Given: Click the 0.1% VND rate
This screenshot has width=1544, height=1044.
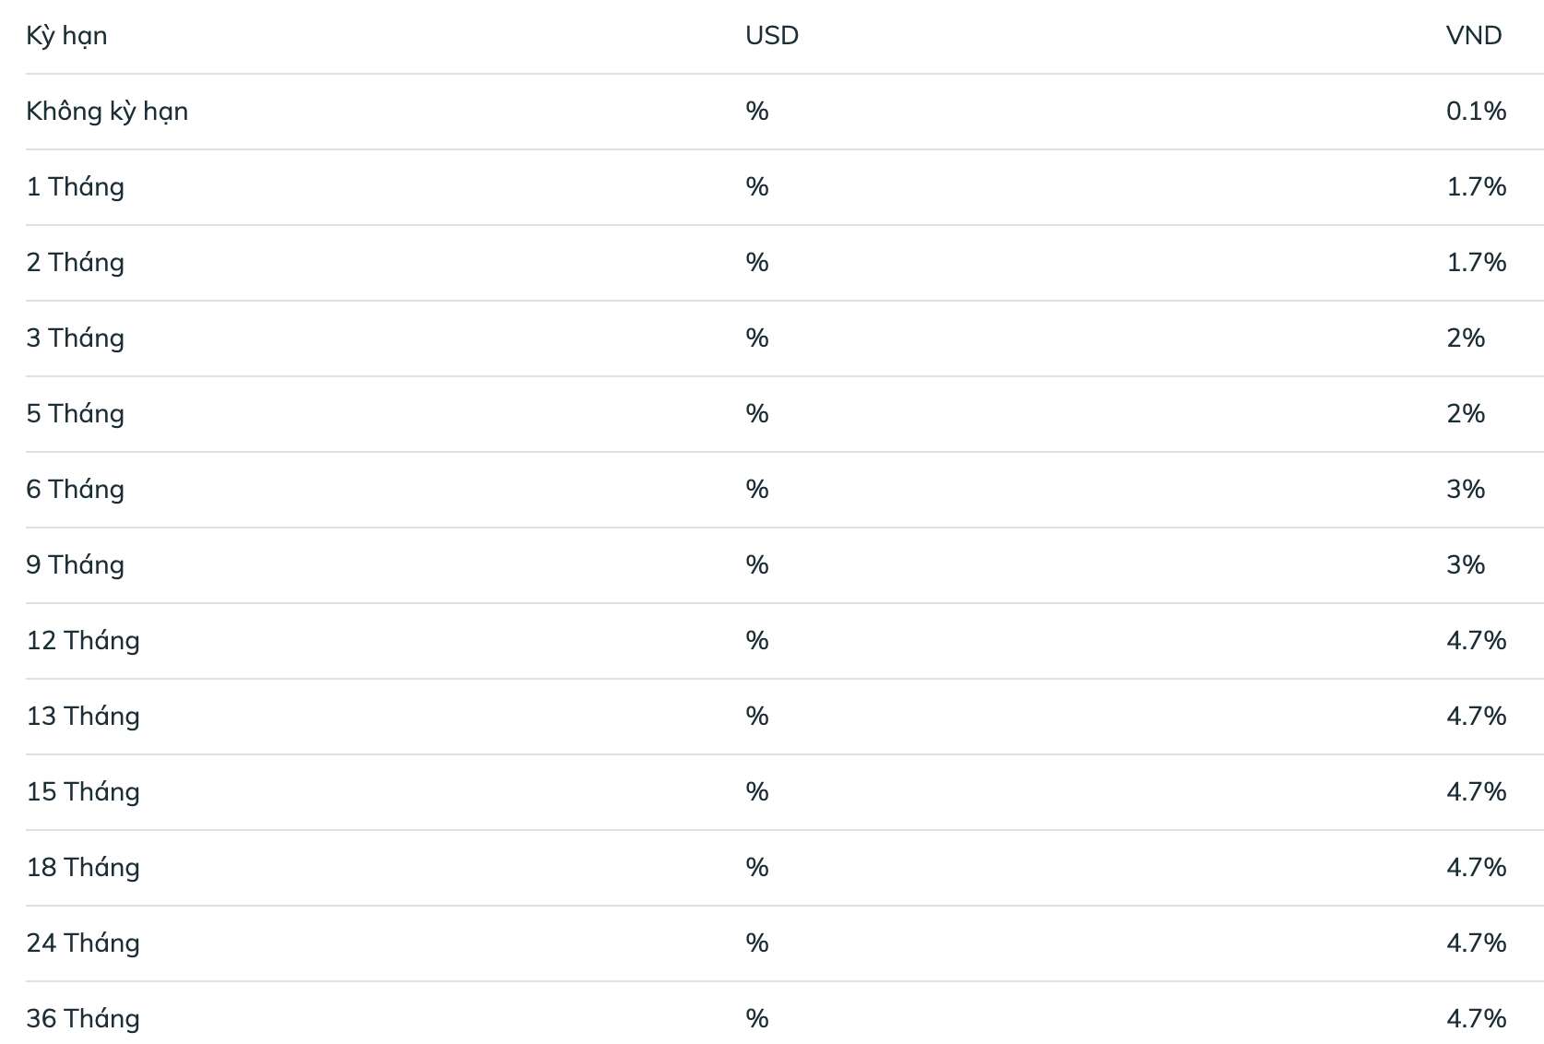Looking at the screenshot, I should point(1476,112).
